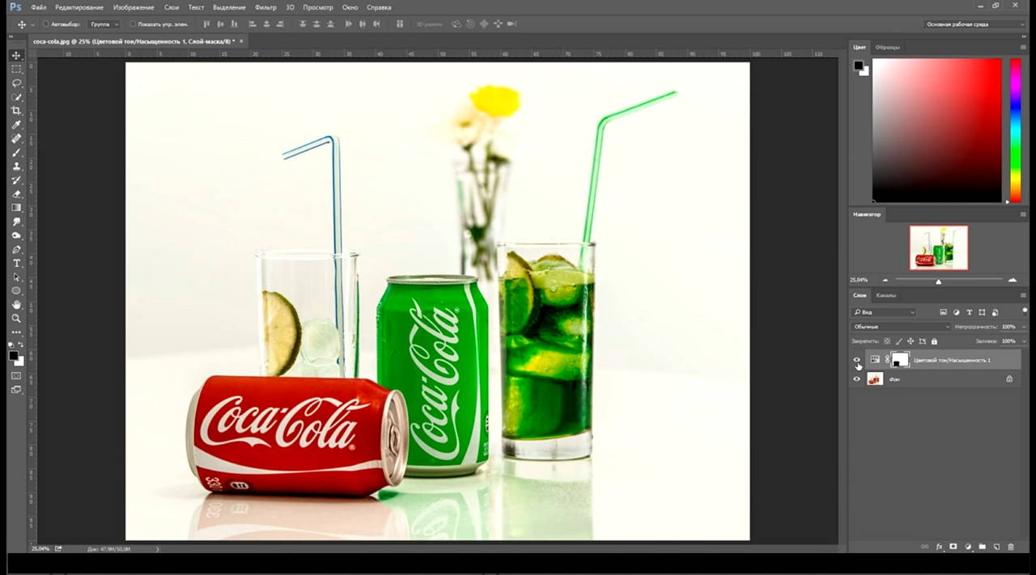This screenshot has height=575, width=1036.
Task: Click the hue spectrum slider in Color panel
Action: pos(1016,129)
